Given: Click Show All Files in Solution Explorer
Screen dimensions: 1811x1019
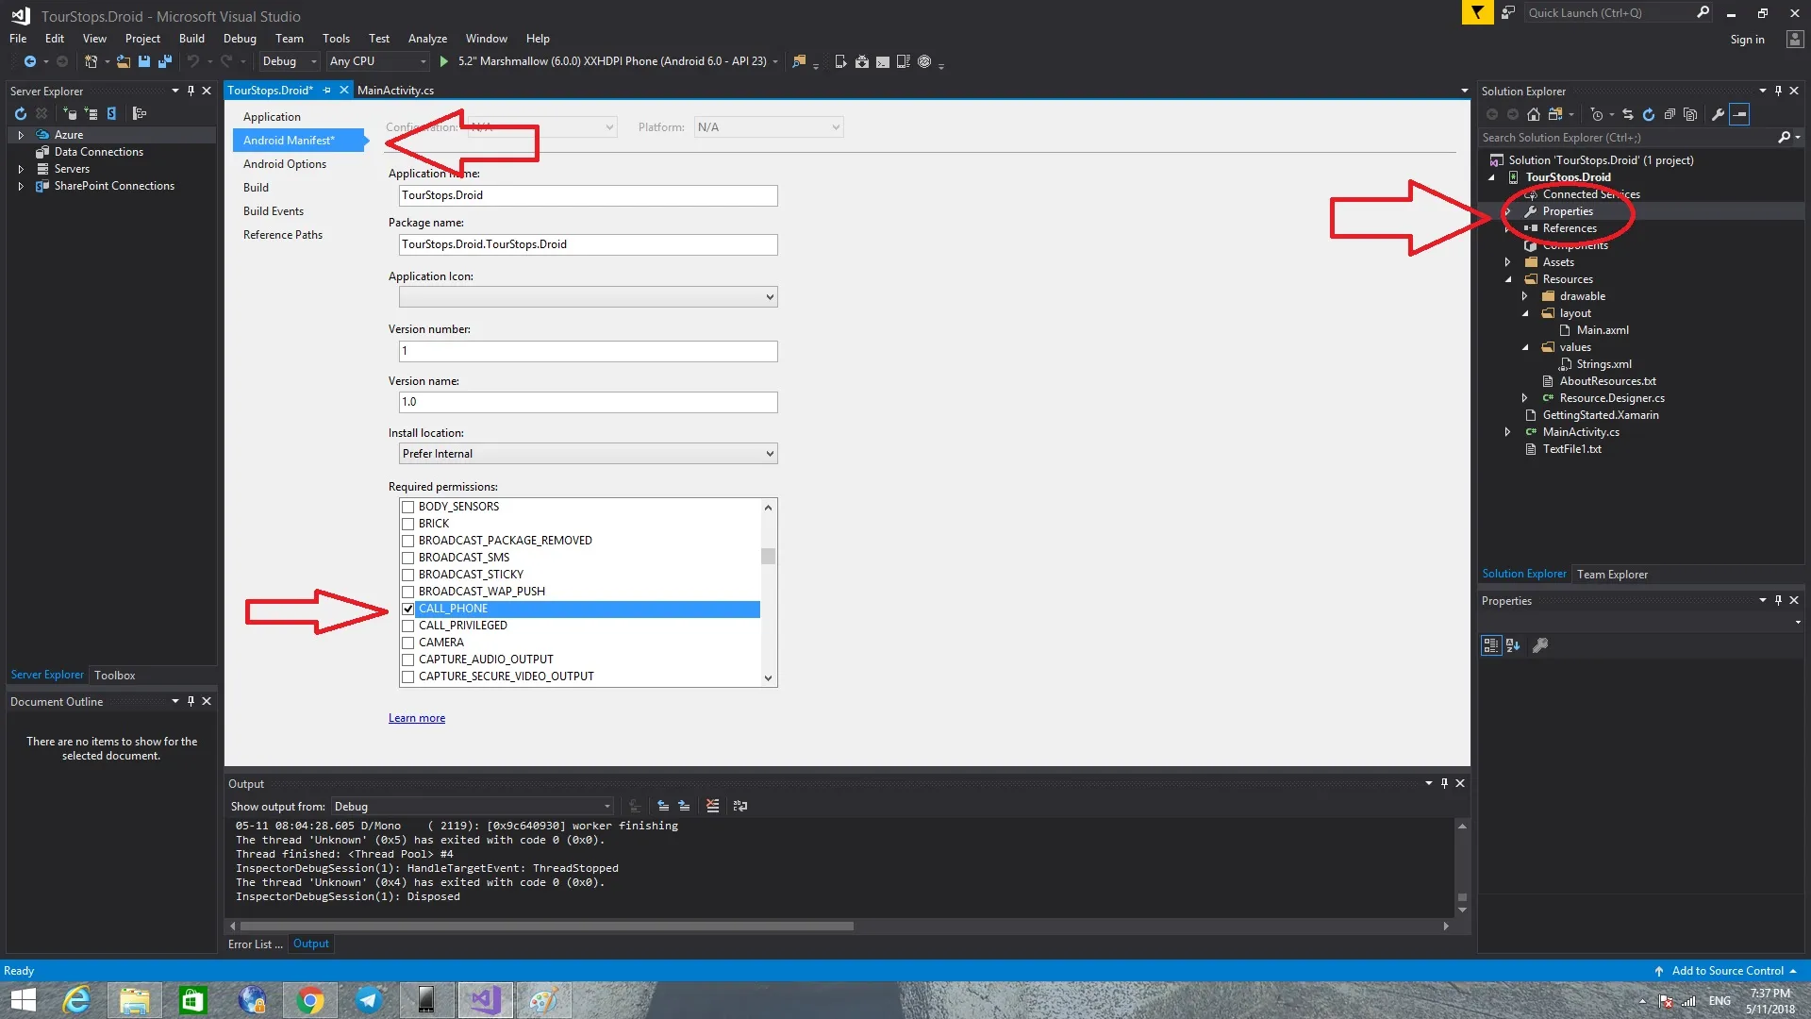Looking at the screenshot, I should [1690, 114].
